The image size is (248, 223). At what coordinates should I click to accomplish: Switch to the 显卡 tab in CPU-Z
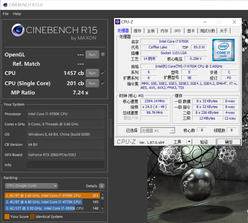[x=191, y=31]
